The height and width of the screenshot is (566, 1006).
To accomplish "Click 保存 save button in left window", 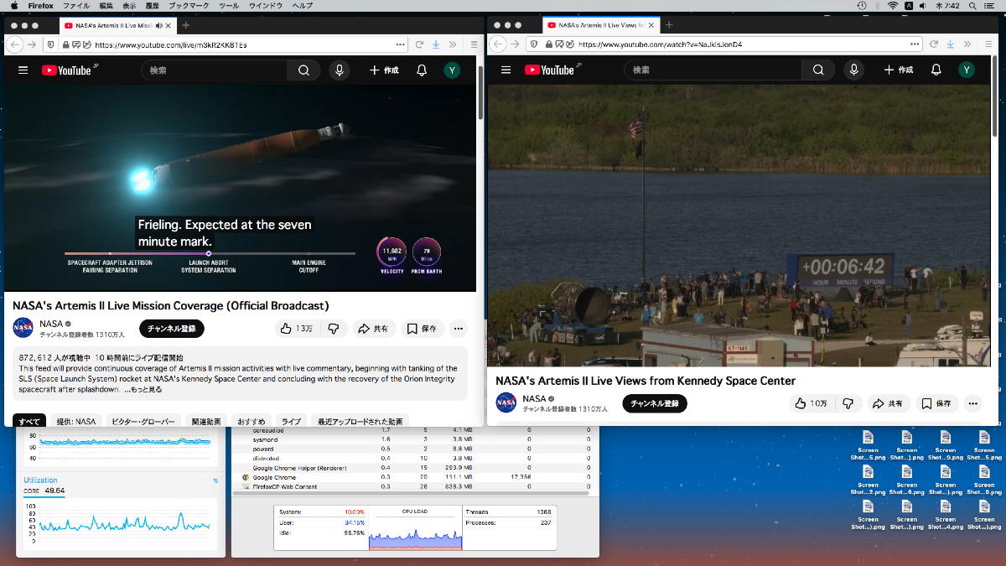I will click(423, 329).
